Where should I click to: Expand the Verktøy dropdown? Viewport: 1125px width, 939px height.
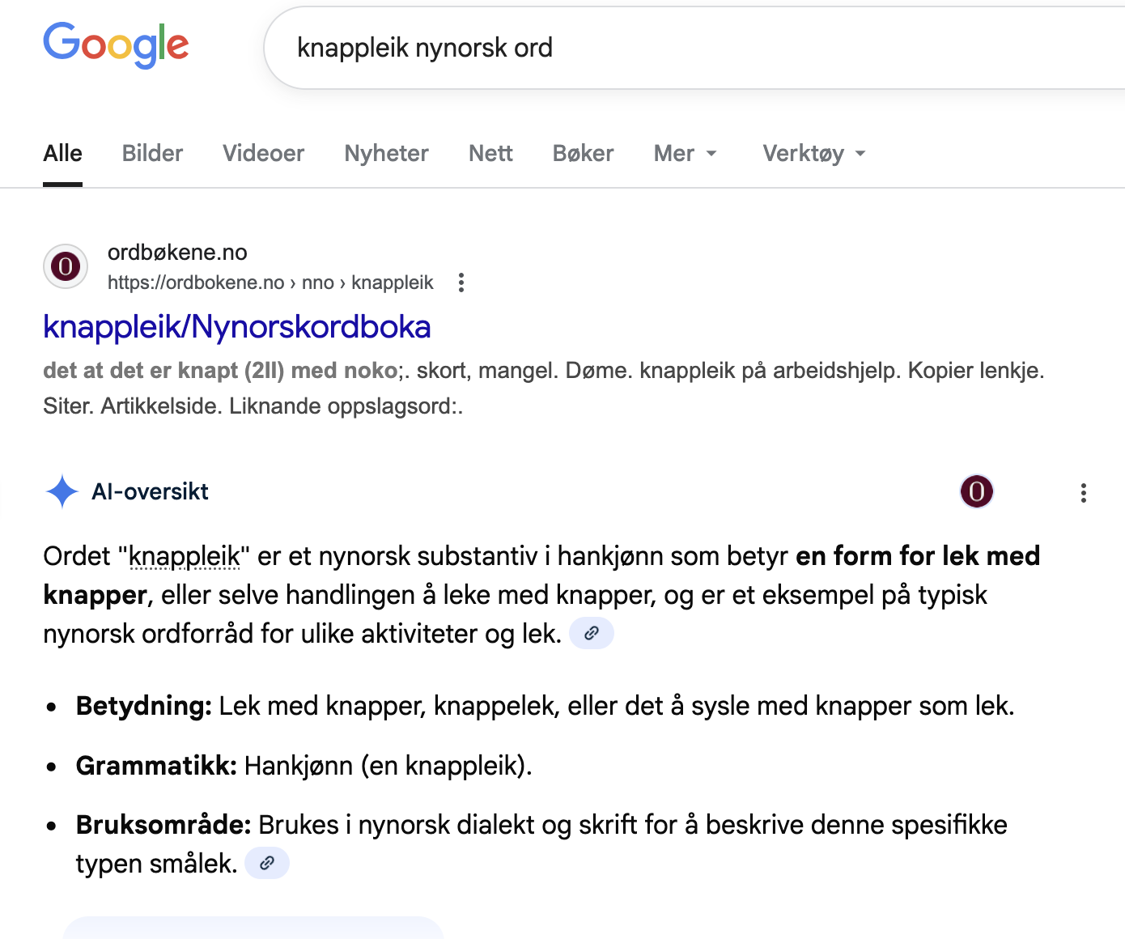pos(813,153)
